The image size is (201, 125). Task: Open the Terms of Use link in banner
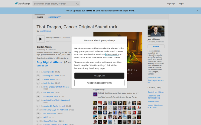point(93,11)
